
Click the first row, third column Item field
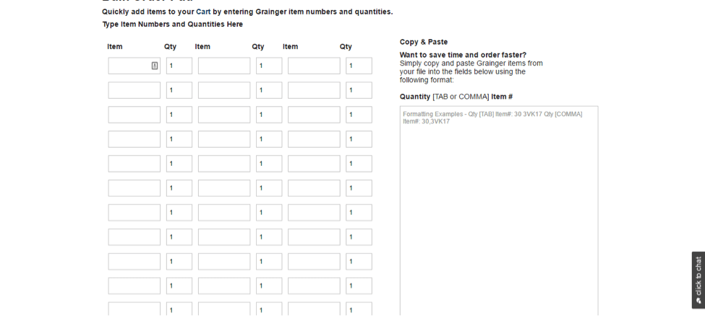pyautogui.click(x=315, y=66)
